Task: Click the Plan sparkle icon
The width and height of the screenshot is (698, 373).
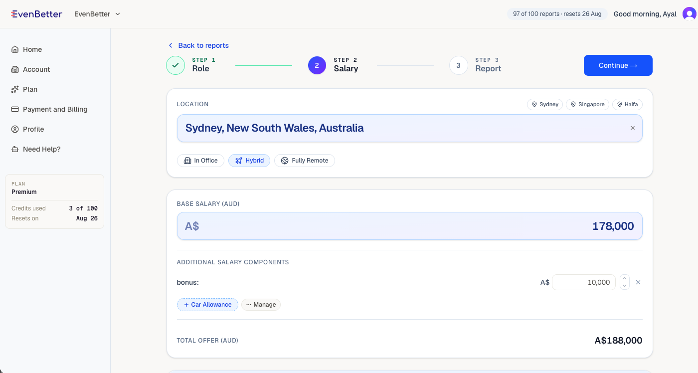Action: coord(15,89)
